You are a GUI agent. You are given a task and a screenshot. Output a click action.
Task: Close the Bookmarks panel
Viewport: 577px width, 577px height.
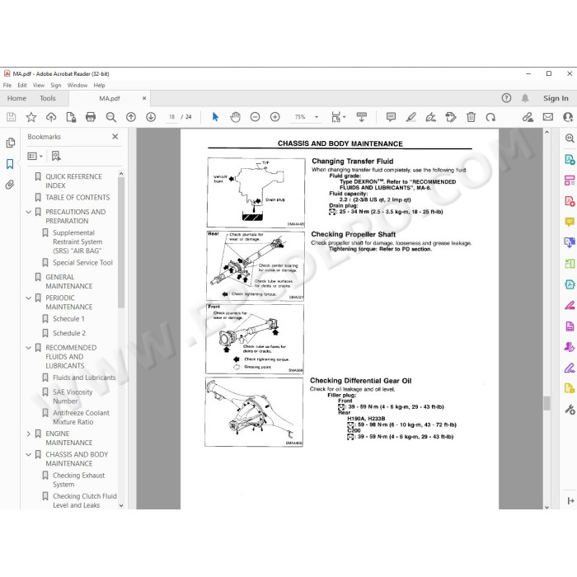point(115,137)
